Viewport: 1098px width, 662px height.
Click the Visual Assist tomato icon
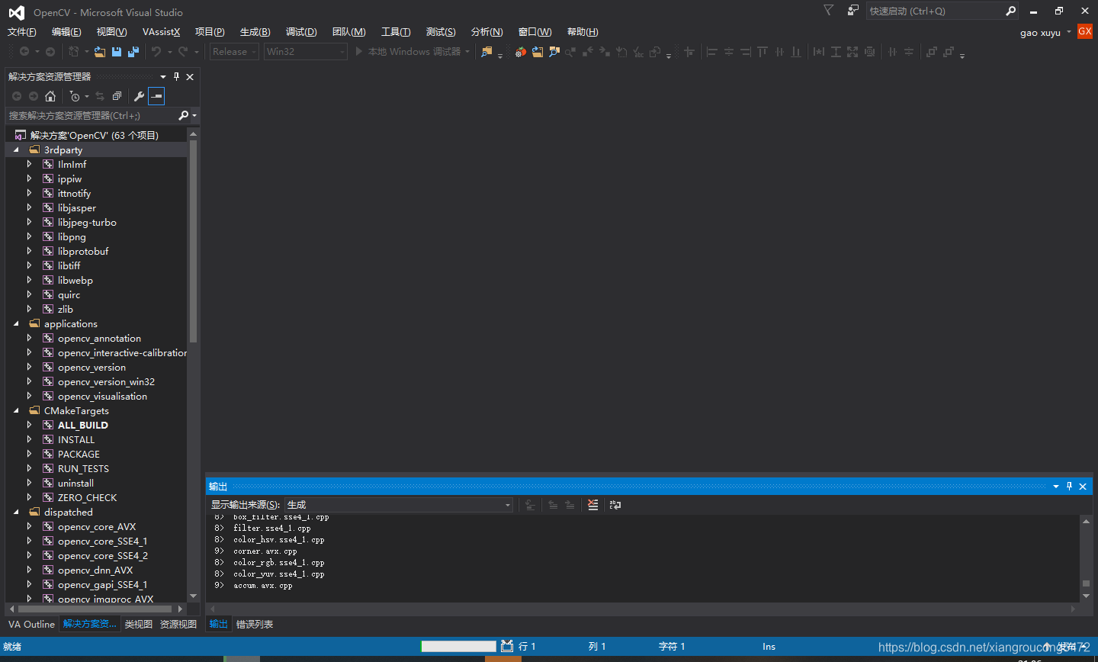521,52
